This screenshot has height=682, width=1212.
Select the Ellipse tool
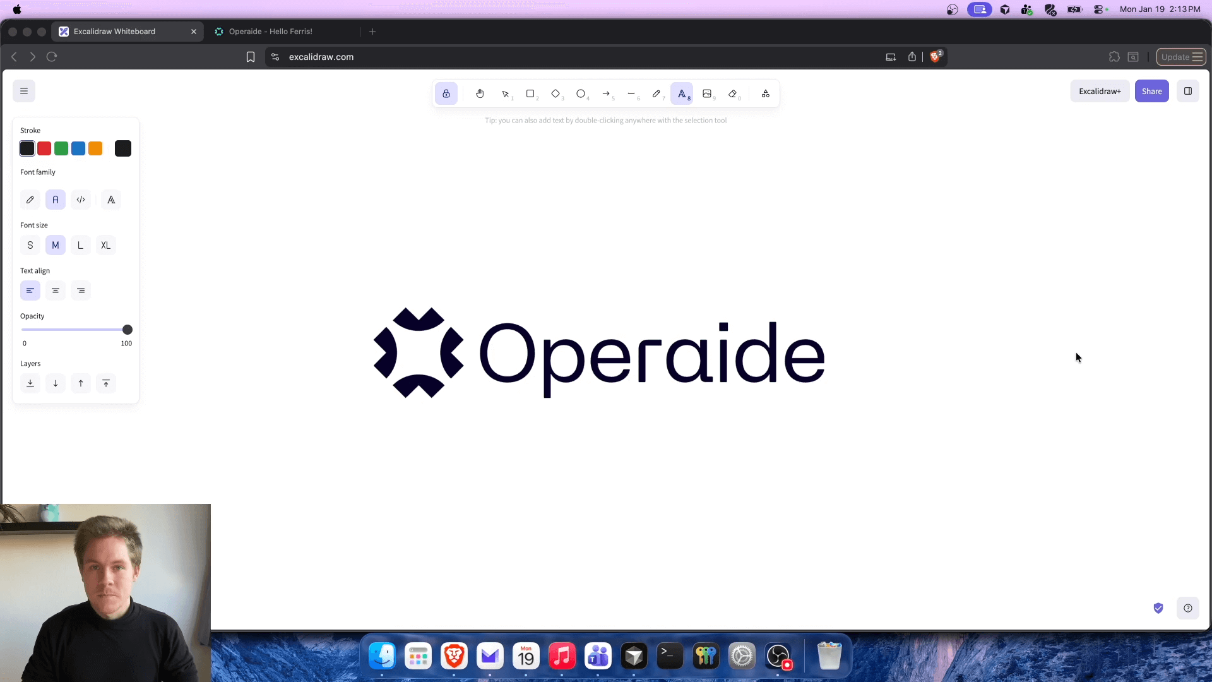click(581, 93)
